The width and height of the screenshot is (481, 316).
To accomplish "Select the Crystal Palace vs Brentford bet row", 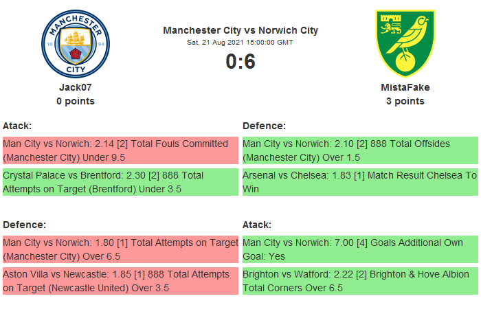I will point(120,182).
